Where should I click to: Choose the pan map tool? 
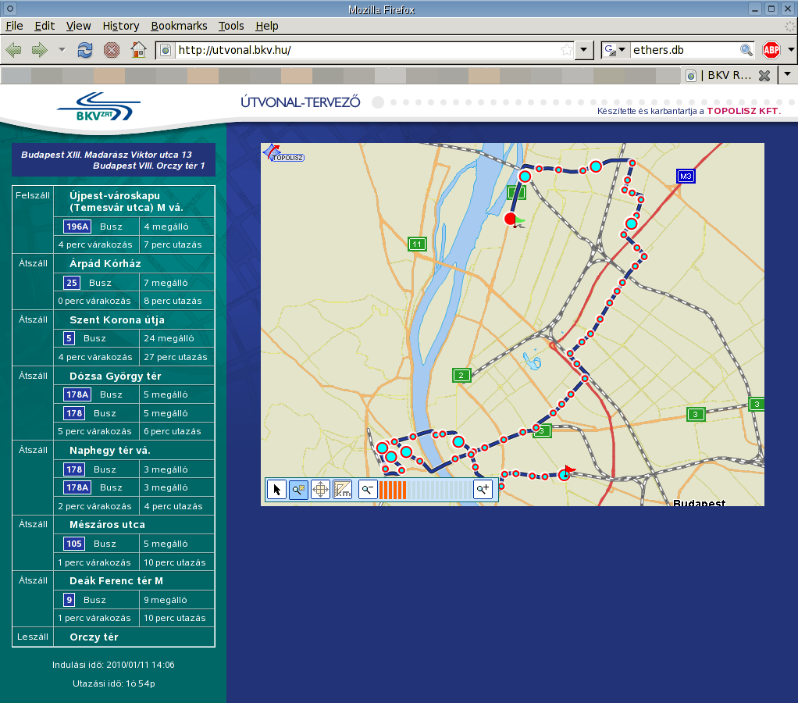[320, 490]
